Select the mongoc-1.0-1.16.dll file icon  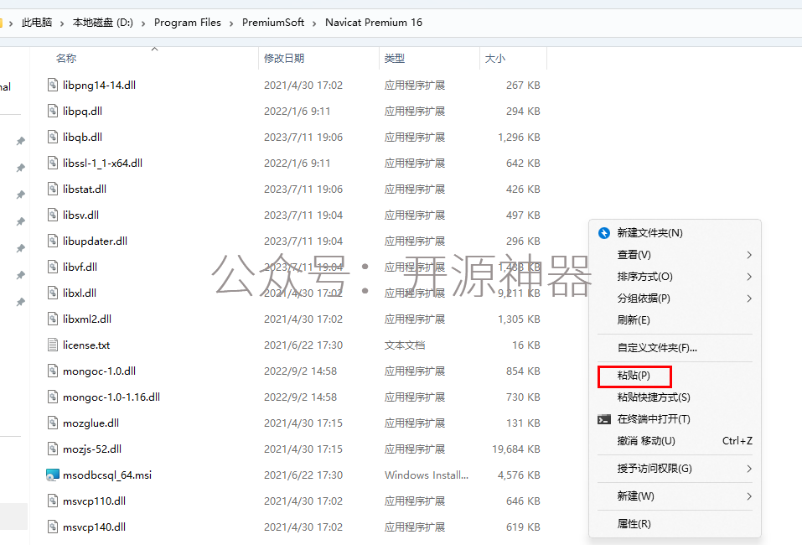tap(53, 397)
